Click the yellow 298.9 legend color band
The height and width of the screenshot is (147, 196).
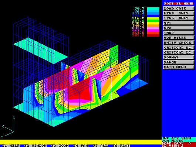(x=153, y=23)
